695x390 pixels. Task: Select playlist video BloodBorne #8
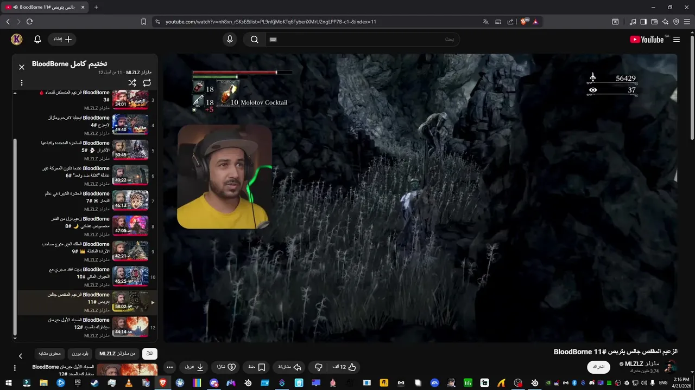(87, 226)
